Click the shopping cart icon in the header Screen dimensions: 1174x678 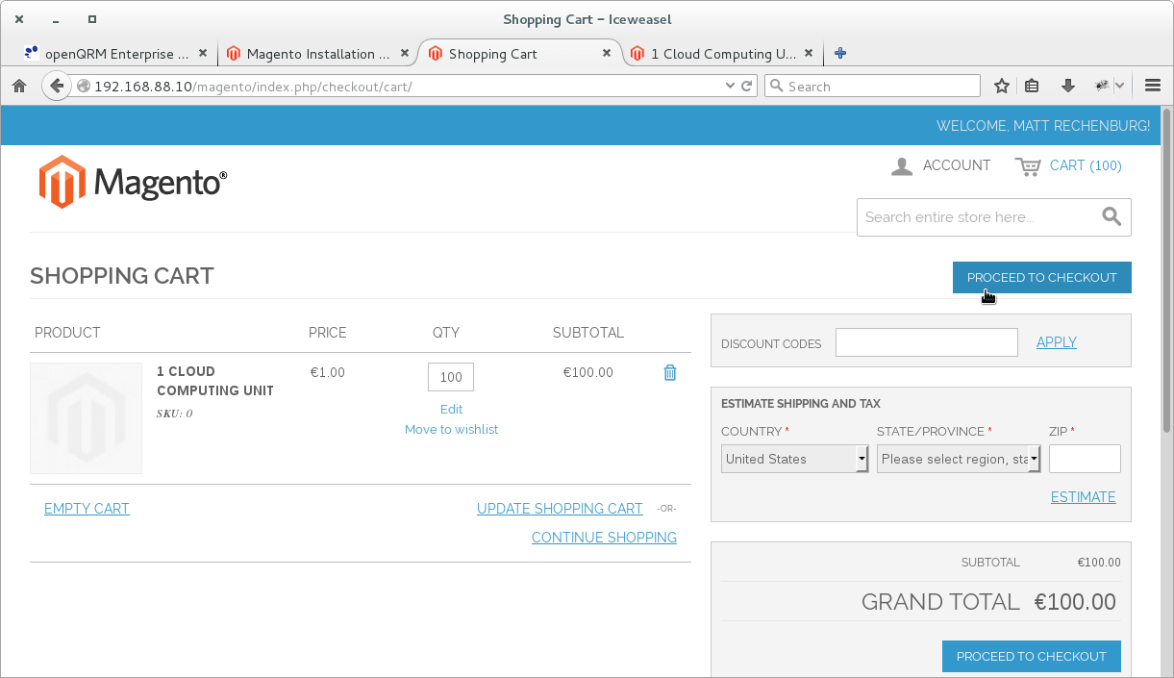1028,166
